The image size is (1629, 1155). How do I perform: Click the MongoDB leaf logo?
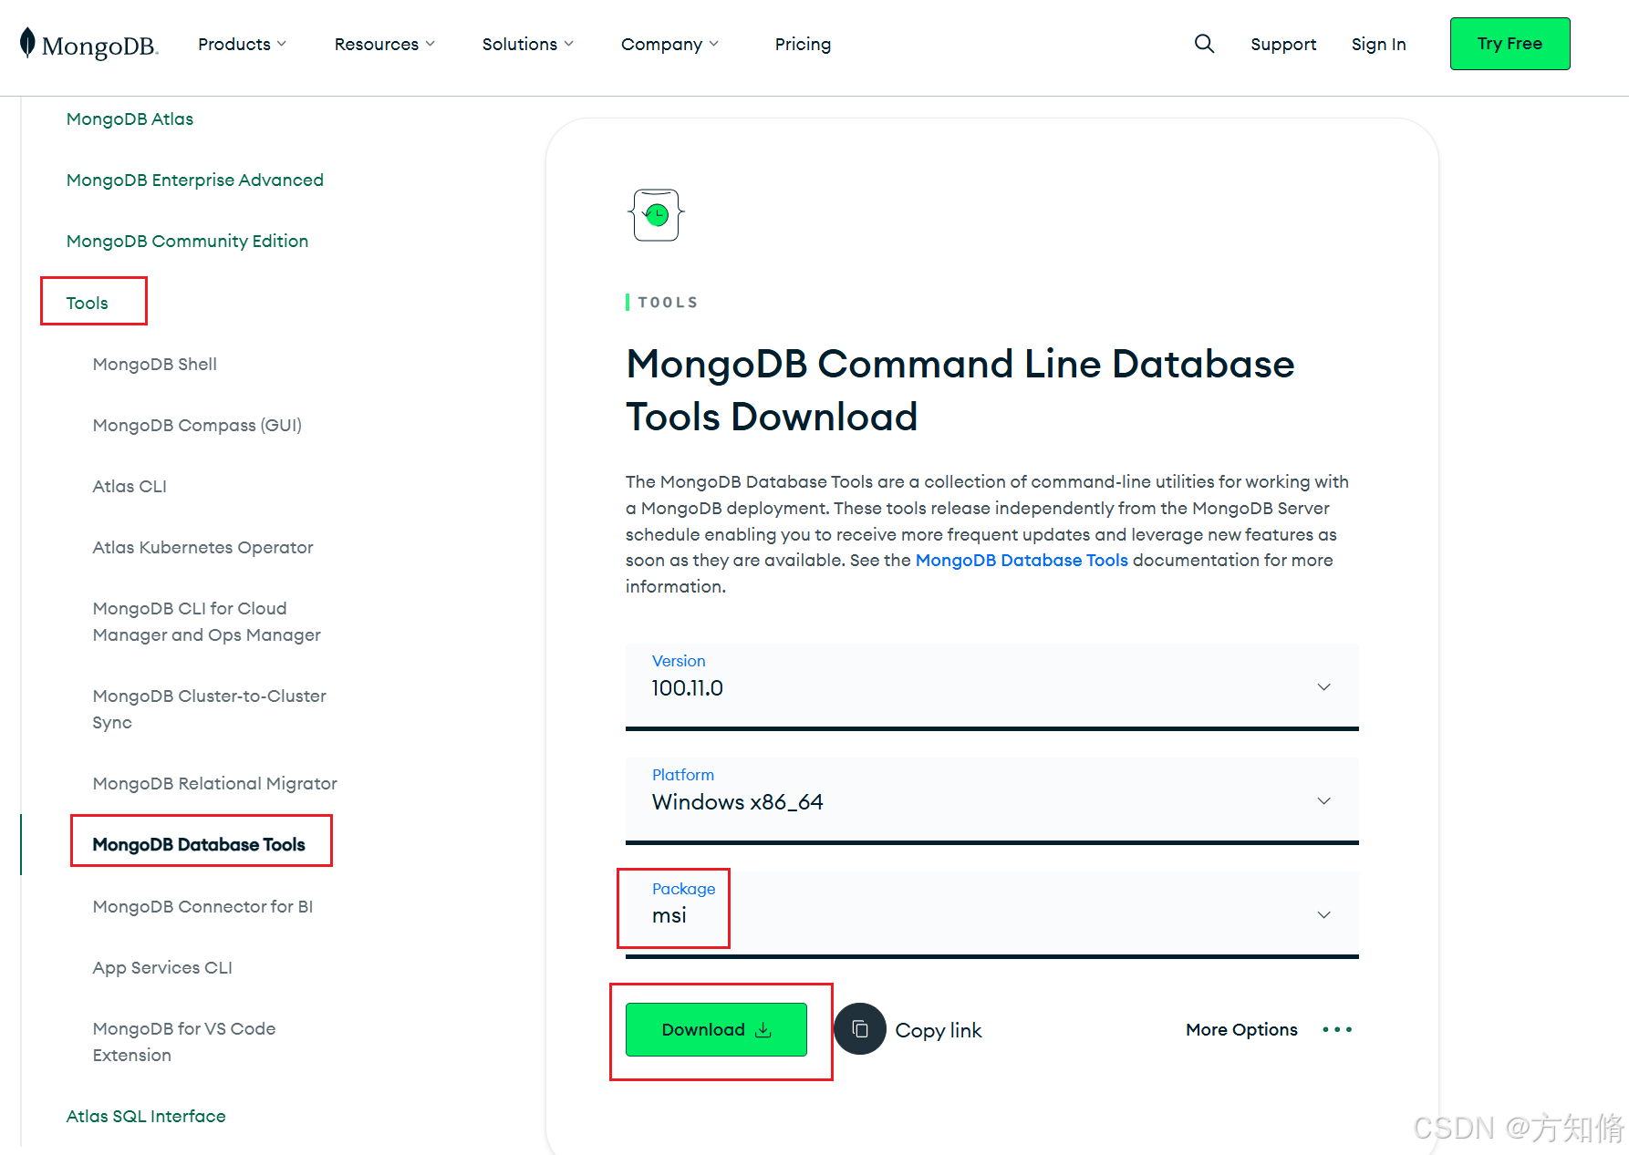[x=28, y=43]
